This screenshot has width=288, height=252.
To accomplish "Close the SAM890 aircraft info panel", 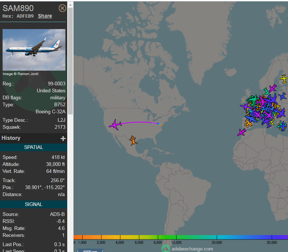I will (62, 8).
